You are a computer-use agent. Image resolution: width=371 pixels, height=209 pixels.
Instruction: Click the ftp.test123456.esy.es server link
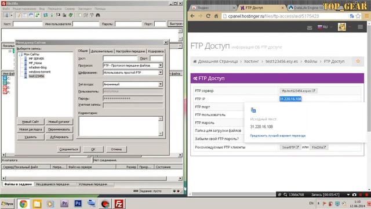298,91
